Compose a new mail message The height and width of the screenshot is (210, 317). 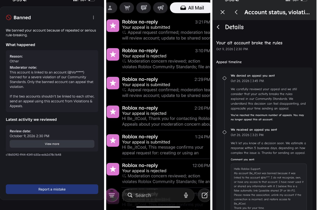[x=204, y=195]
